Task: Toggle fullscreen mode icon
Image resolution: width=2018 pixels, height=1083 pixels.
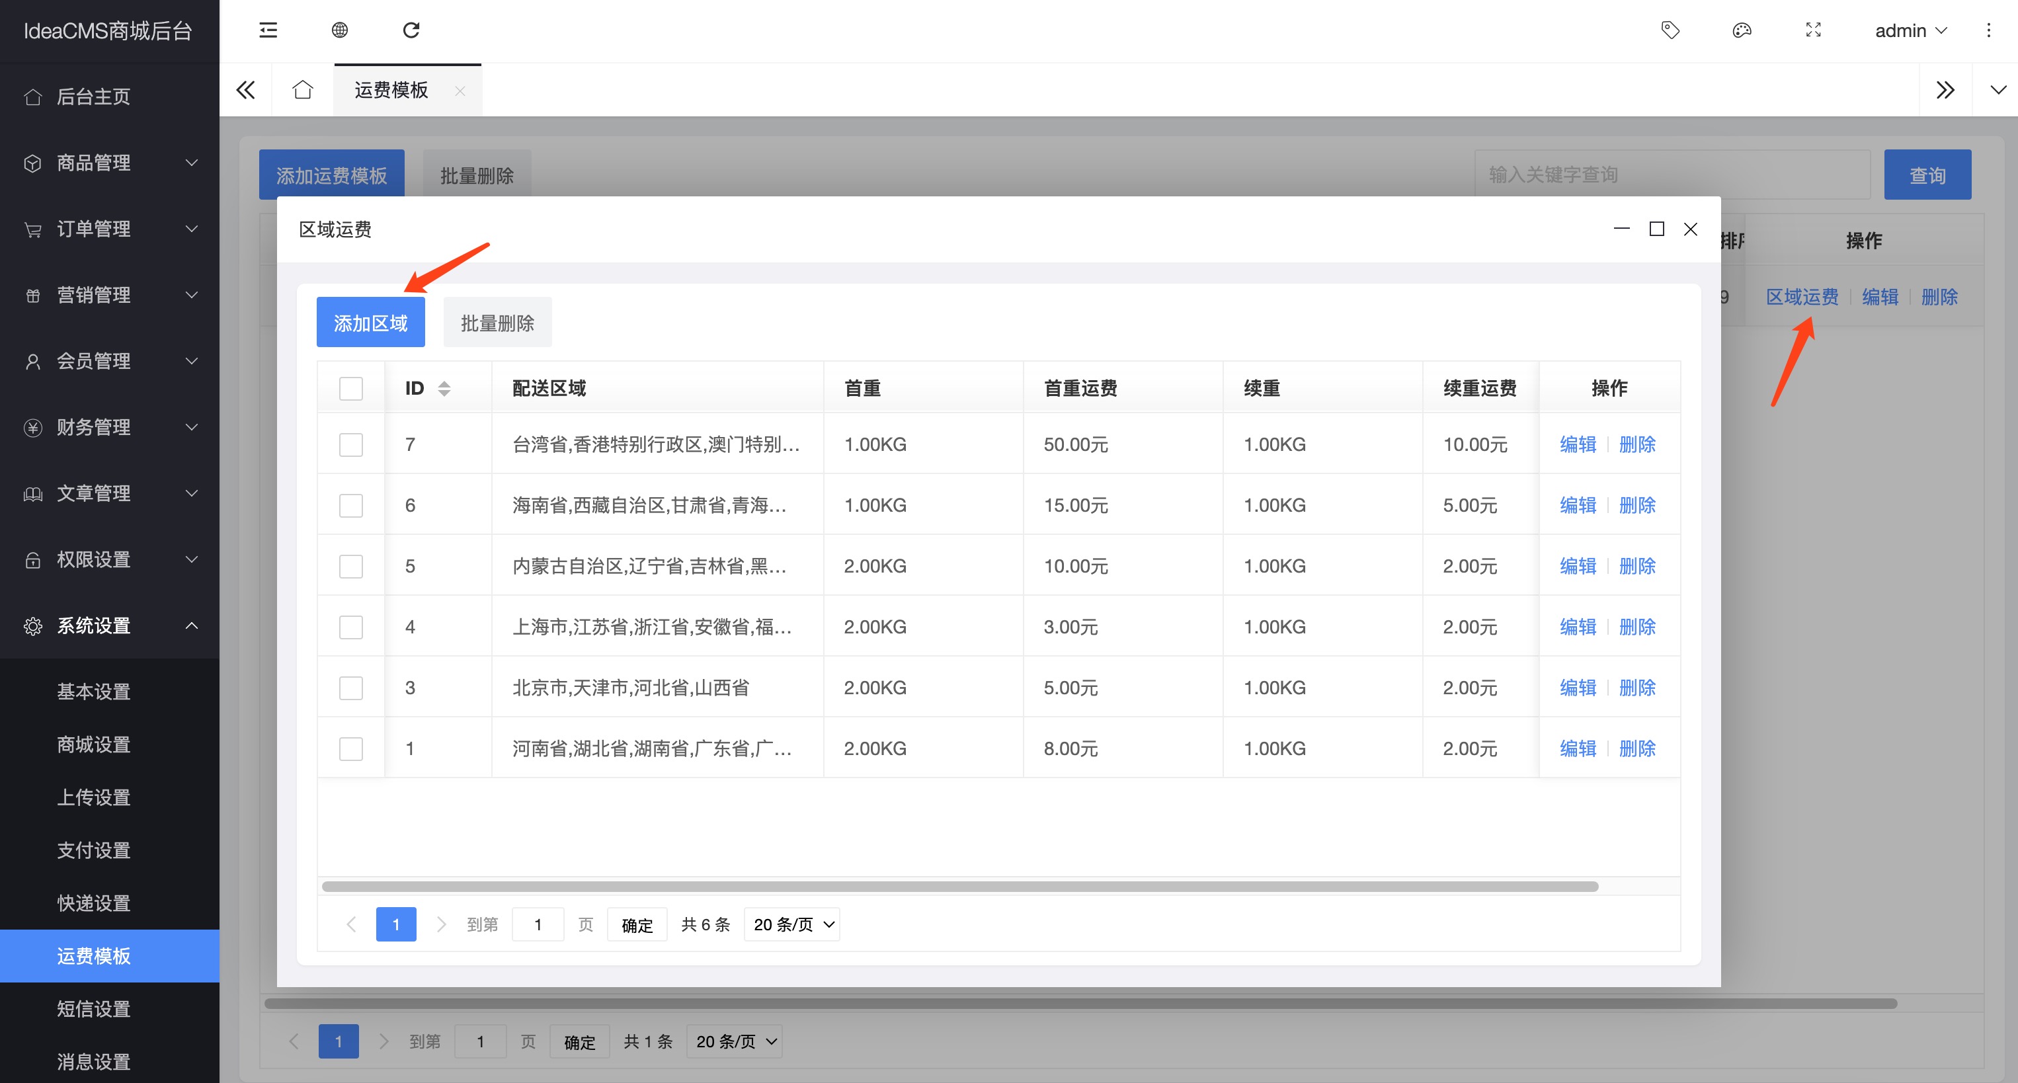Action: pos(1813,30)
